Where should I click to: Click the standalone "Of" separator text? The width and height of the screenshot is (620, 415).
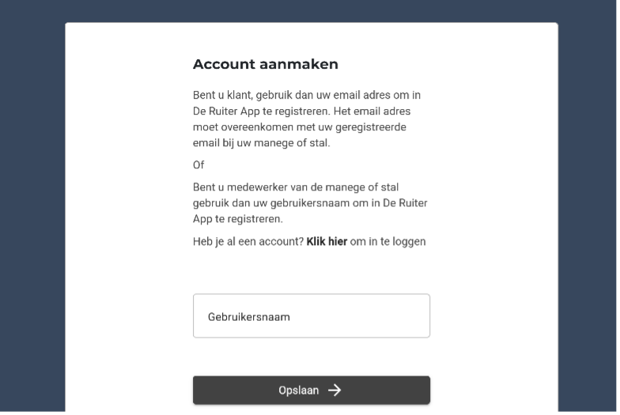[198, 165]
